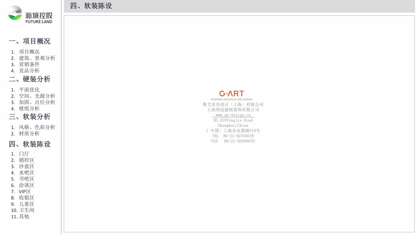418x235 pixels.
Task: Select 空间、光源分析 in the outline
Action: 37,96
